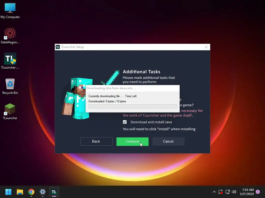Open the sync status tray icon
The width and height of the screenshot is (265, 198).
pos(220,192)
